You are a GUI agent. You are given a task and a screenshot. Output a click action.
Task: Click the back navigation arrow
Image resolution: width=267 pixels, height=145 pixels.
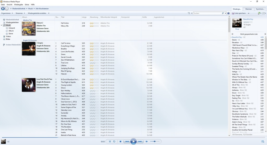tap(3, 9)
